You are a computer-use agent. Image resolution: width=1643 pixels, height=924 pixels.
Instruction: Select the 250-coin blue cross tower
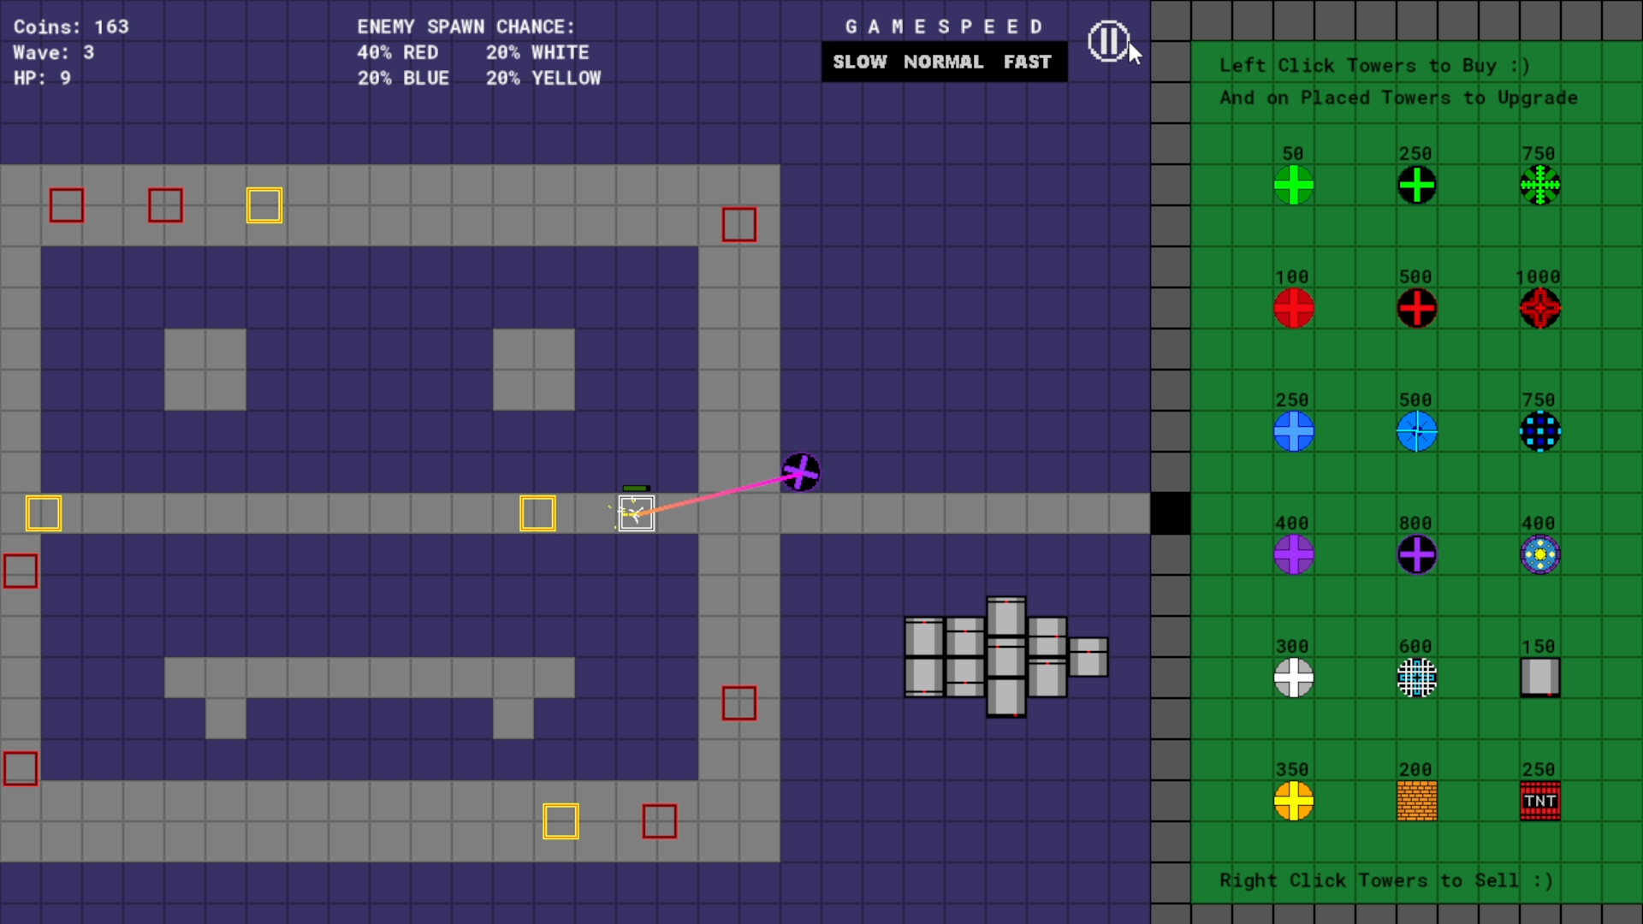pos(1293,432)
